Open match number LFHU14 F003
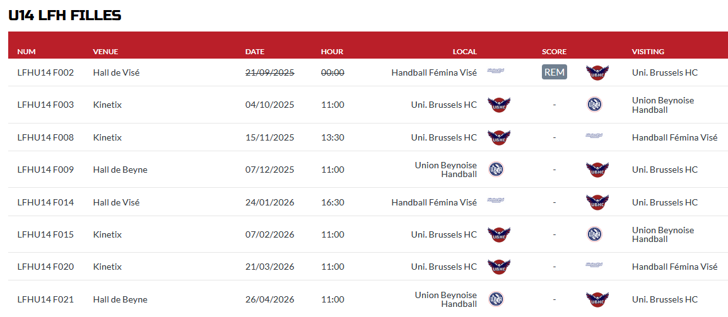The image size is (728, 317). 45,105
